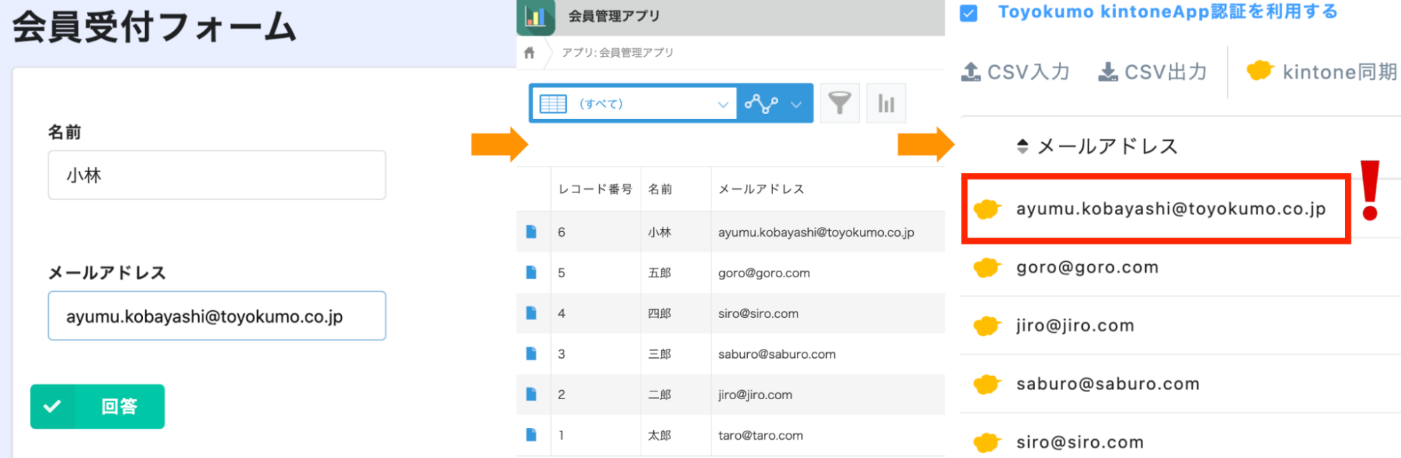Click jiro@jiro.com in the kintone record list

(x=755, y=395)
